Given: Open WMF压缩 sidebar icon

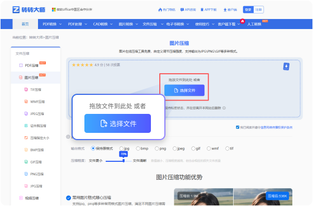Looking at the screenshot, I should (26, 102).
